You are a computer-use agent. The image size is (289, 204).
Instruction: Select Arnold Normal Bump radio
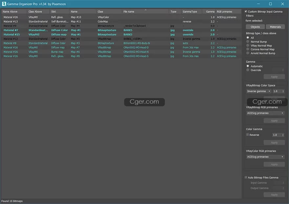[x=248, y=53]
